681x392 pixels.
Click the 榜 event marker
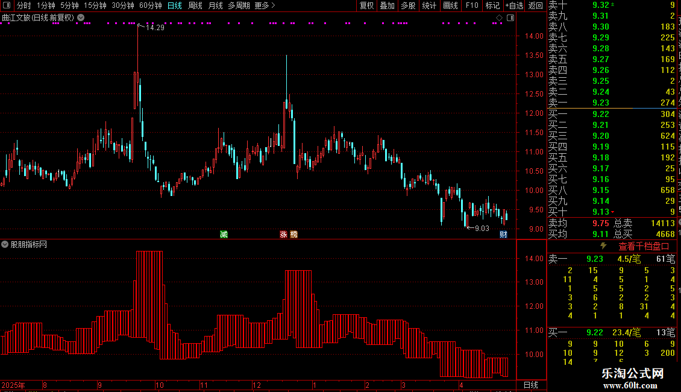(294, 234)
